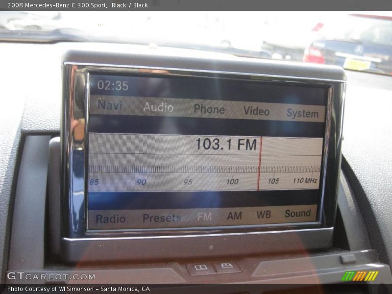Image resolution: width=392 pixels, height=294 pixels.
Task: Click the red frequency tuning marker
Action: (x=260, y=164)
